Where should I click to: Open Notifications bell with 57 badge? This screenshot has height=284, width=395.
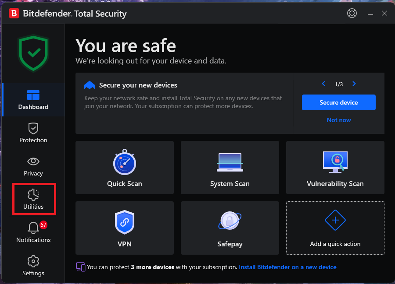tap(33, 232)
